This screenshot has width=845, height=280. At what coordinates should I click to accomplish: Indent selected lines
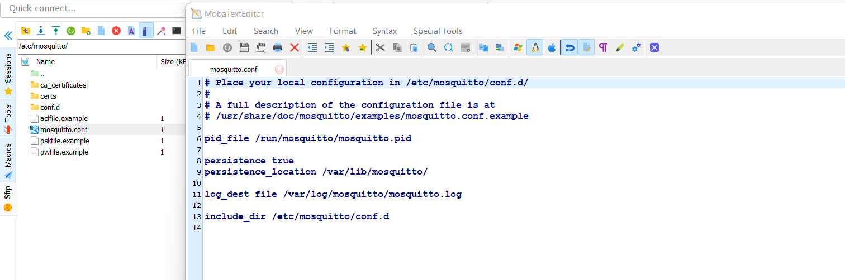pyautogui.click(x=329, y=47)
